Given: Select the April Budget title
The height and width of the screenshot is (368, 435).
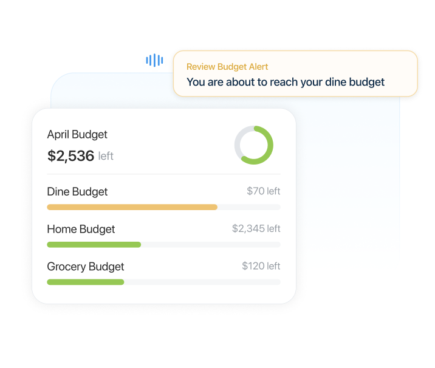Looking at the screenshot, I should click(x=77, y=134).
